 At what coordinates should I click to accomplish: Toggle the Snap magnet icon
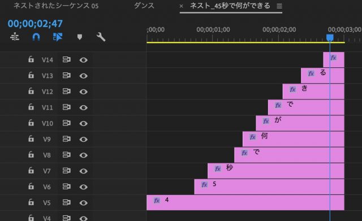(36, 37)
